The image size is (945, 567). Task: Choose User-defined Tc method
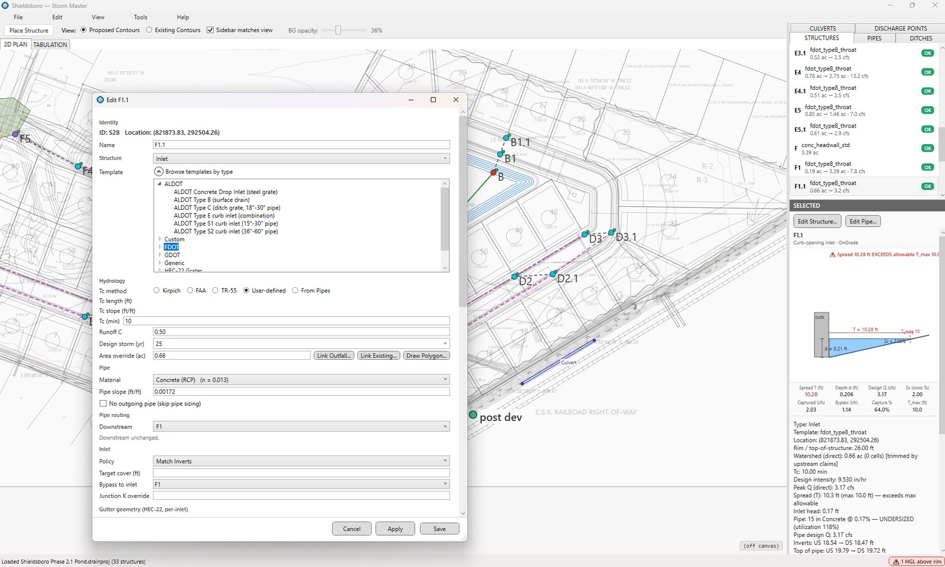coord(246,291)
